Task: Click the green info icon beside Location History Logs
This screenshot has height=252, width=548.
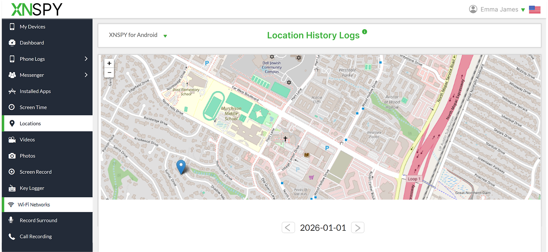Action: [364, 32]
